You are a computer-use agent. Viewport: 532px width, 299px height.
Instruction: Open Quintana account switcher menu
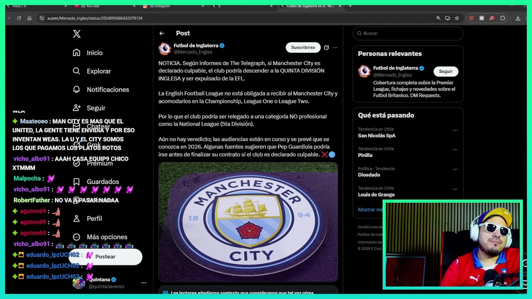point(110,283)
